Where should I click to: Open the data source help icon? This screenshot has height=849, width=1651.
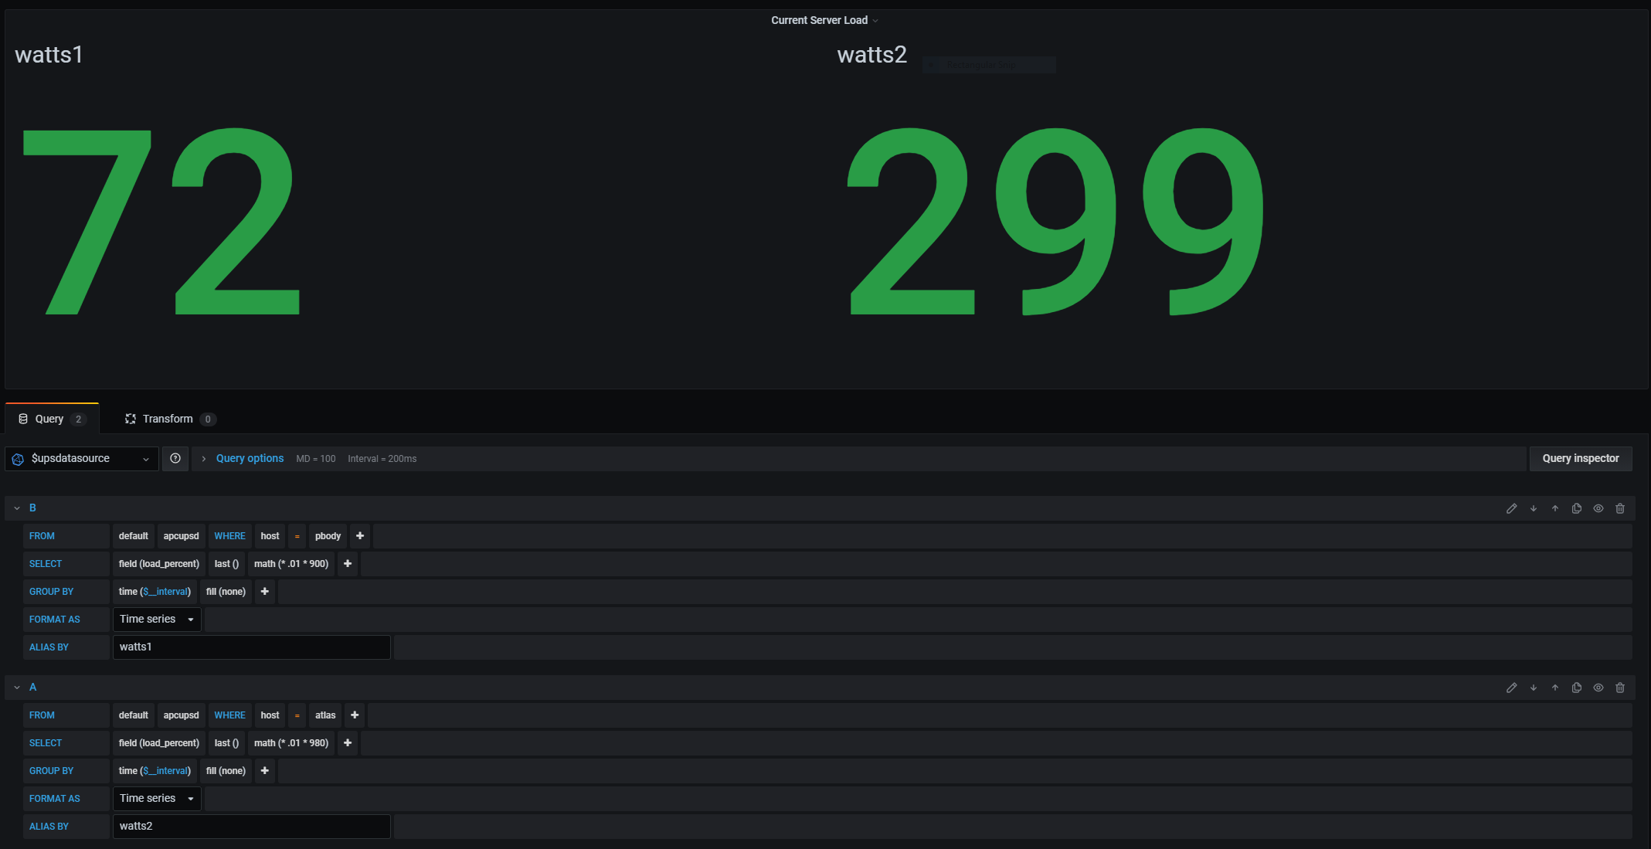175,459
